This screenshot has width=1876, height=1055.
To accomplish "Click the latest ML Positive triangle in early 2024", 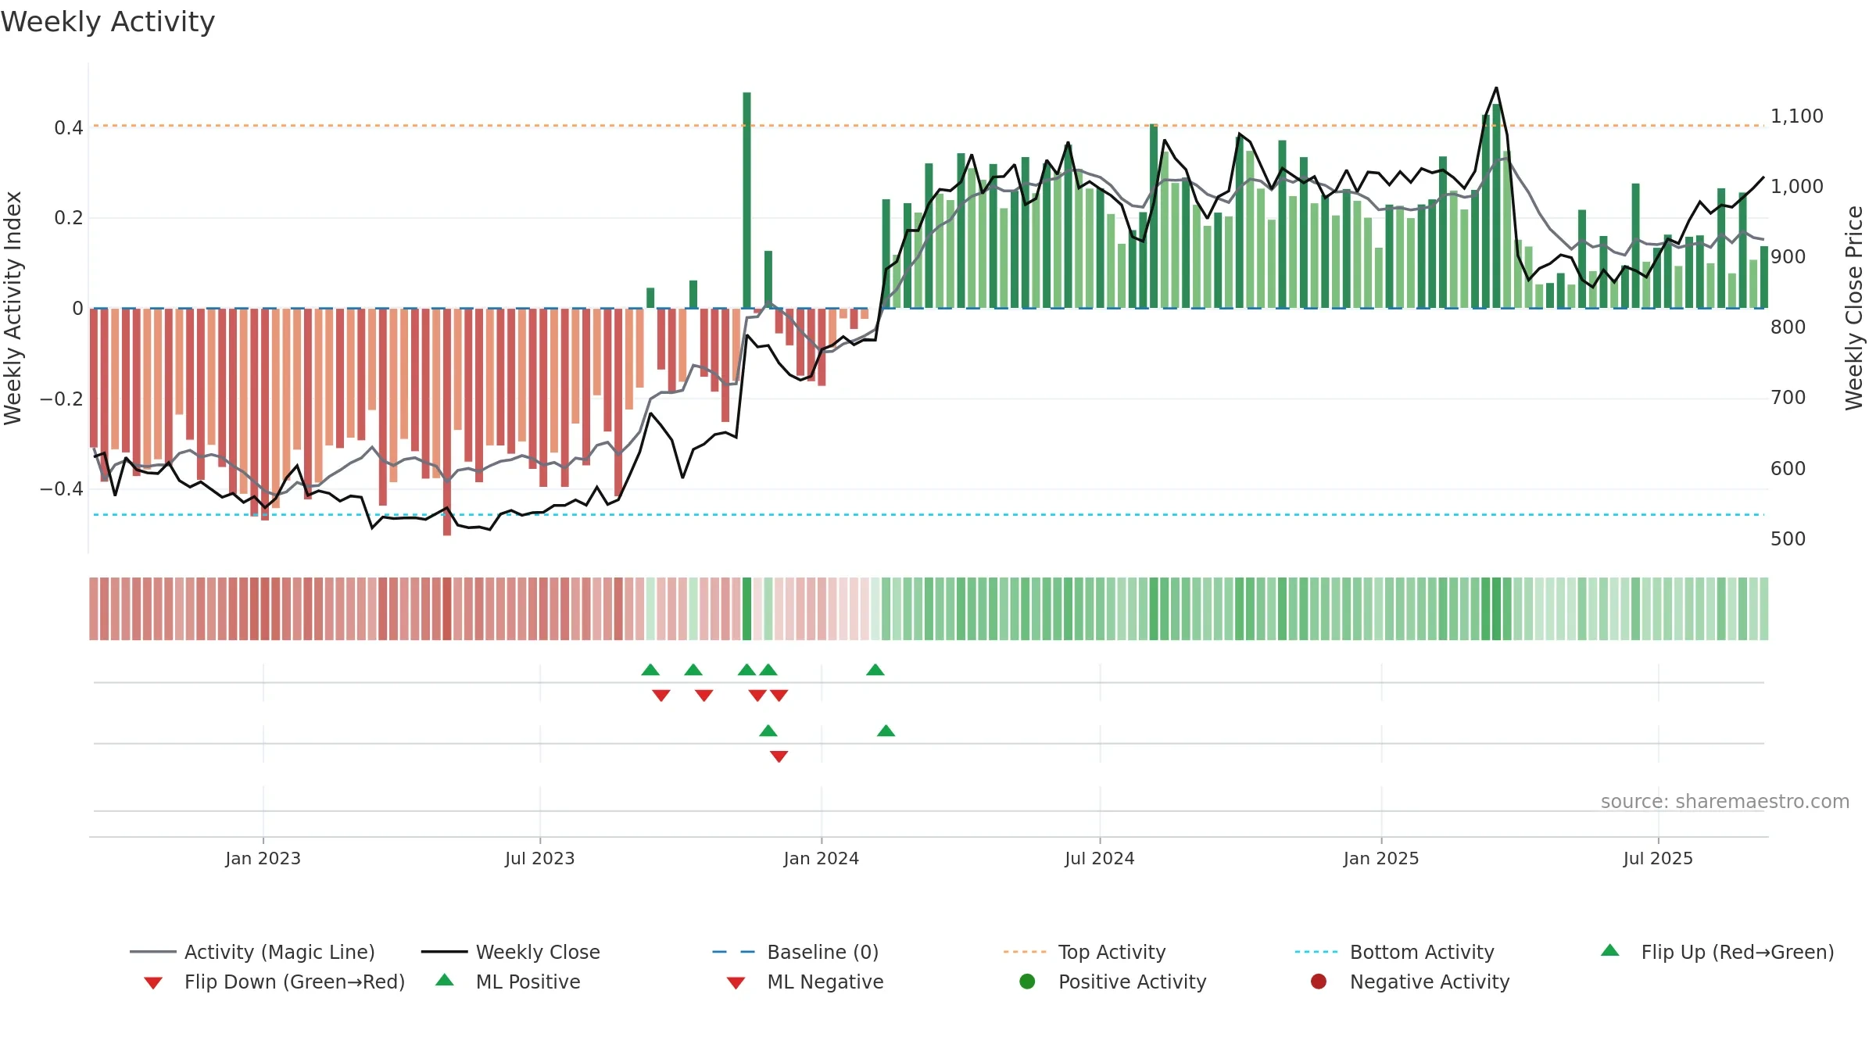I will click(x=886, y=731).
